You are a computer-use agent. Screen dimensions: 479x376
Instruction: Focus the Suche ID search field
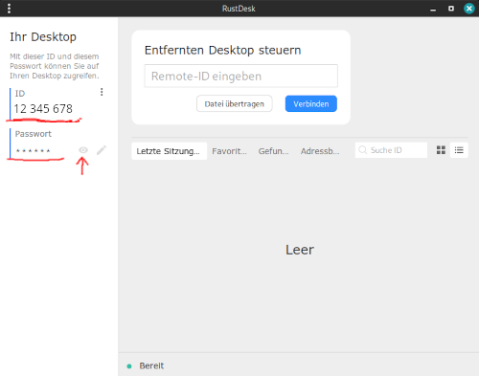[391, 150]
